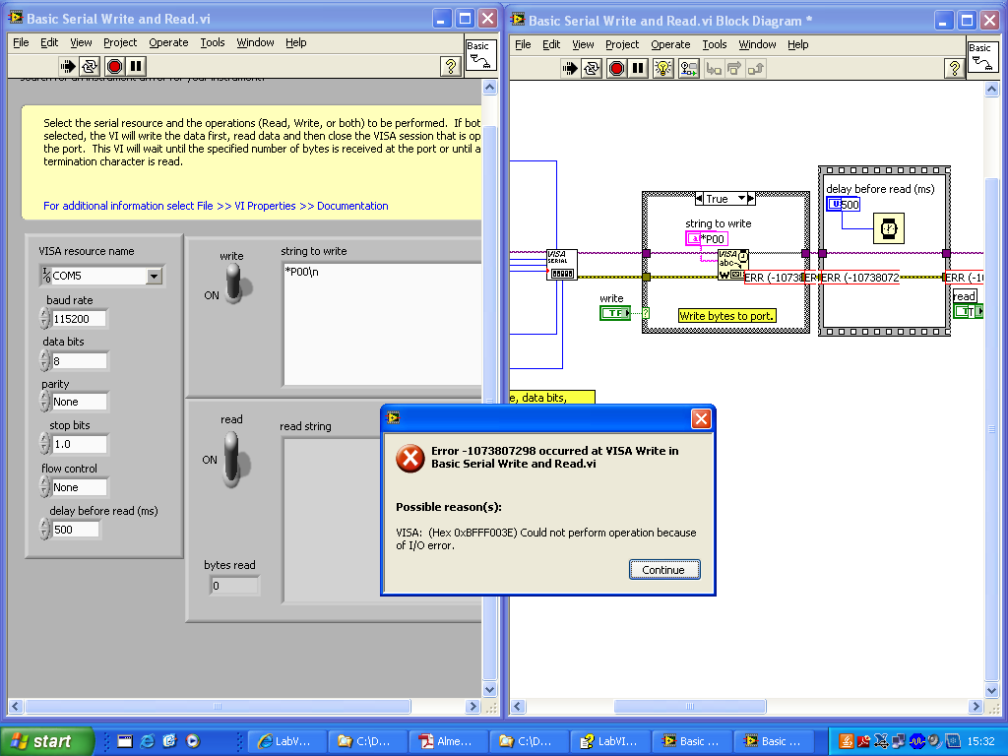
Task: Open context help in Block Diagram toolbar
Action: pyautogui.click(x=954, y=68)
